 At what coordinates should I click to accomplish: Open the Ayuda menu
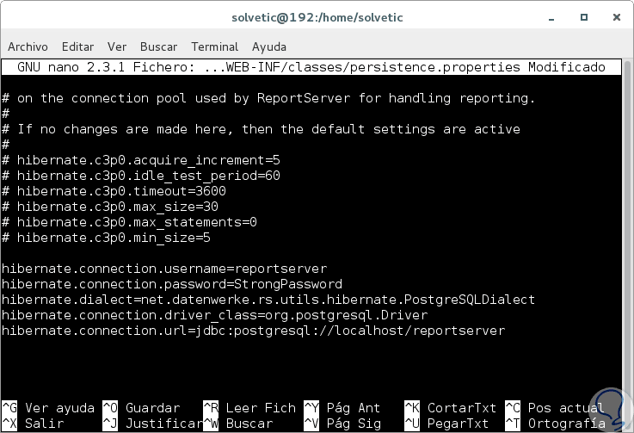(x=269, y=46)
